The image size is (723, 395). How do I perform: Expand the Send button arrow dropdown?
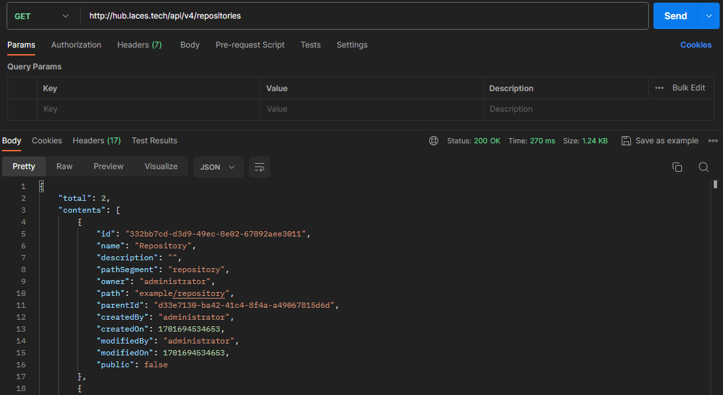point(708,16)
